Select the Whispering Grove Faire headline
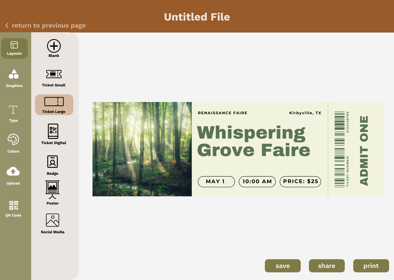The image size is (394, 280). tap(253, 141)
